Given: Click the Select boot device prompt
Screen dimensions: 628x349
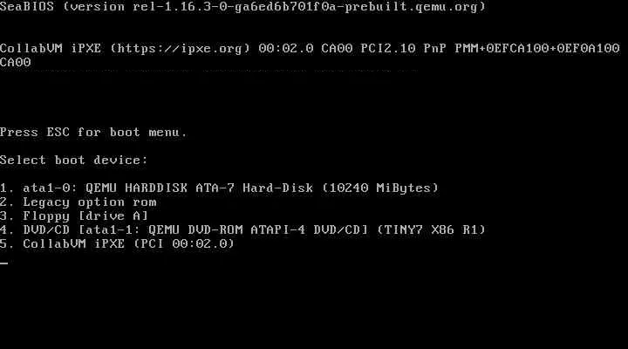Looking at the screenshot, I should click(x=73, y=161).
